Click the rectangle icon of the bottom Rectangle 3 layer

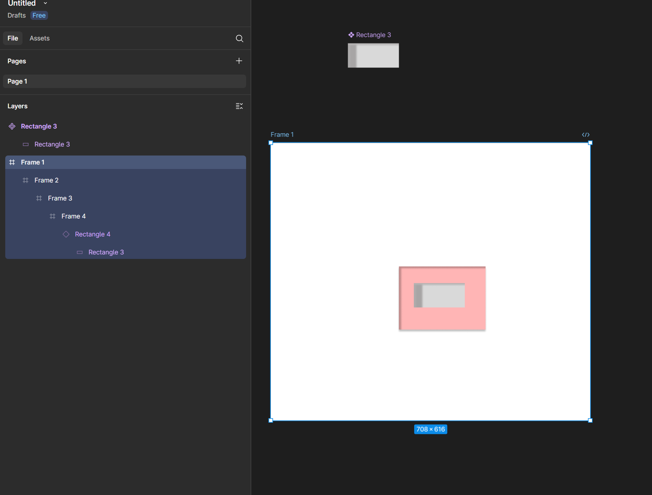pyautogui.click(x=80, y=252)
